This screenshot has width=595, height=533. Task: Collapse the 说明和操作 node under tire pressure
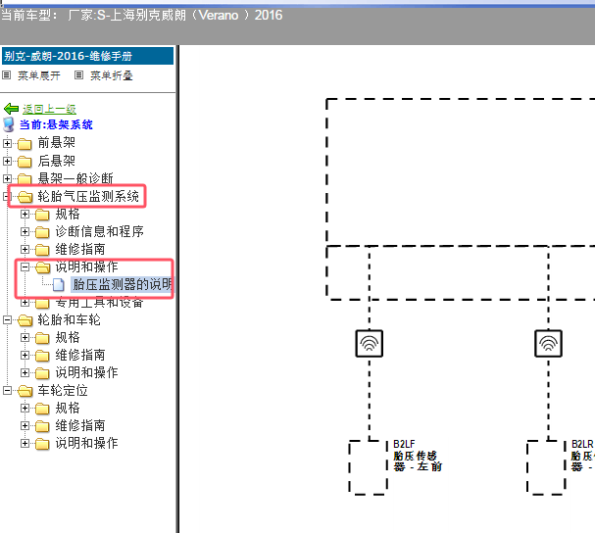click(25, 267)
